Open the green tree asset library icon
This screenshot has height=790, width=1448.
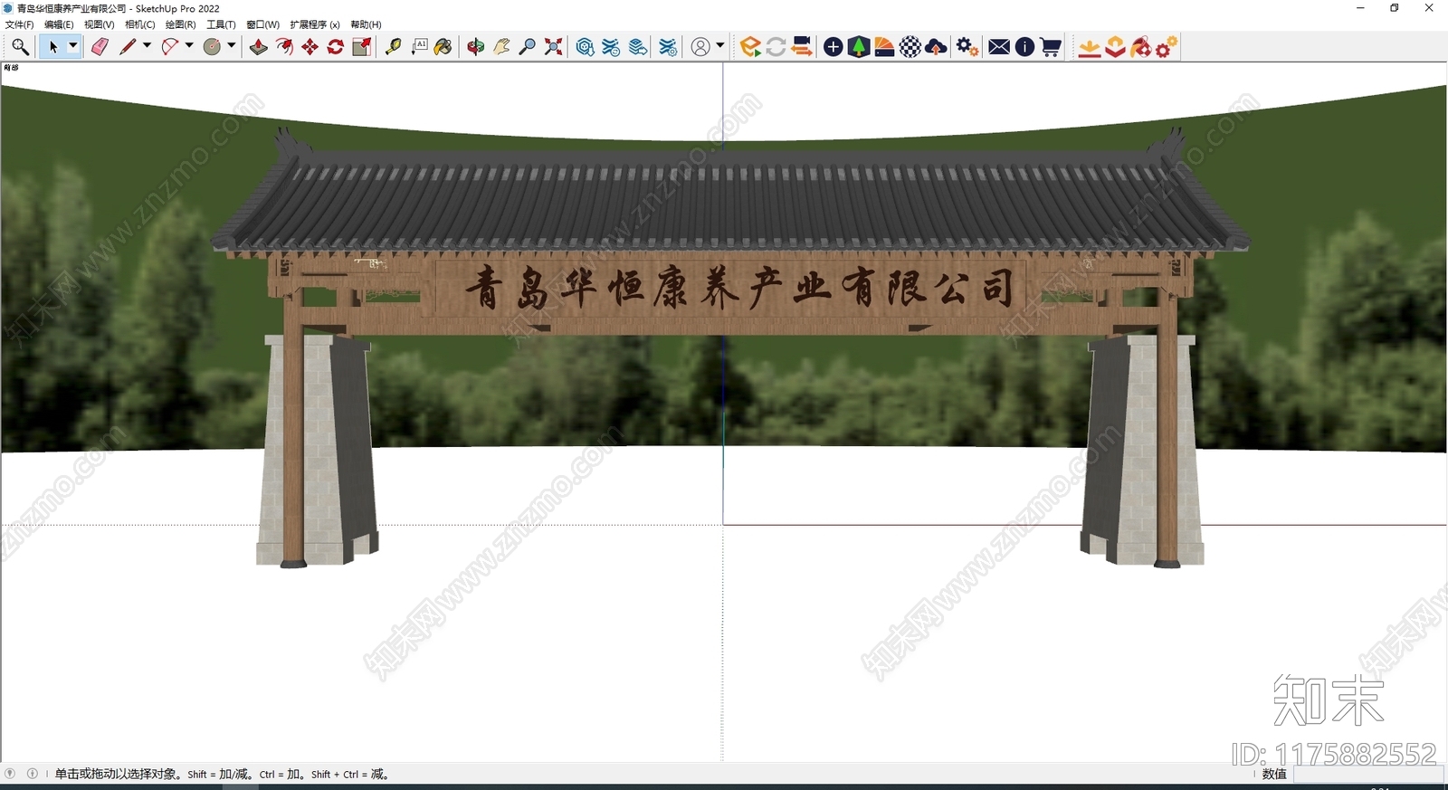point(859,47)
